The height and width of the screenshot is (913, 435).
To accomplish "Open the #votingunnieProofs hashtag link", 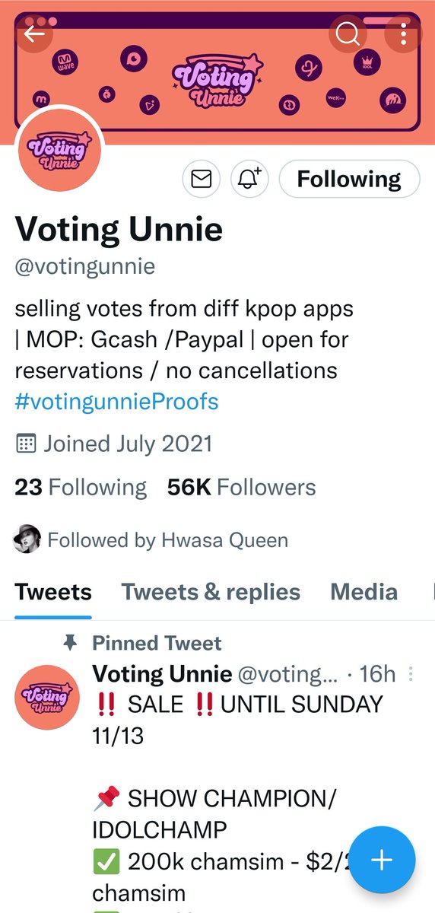I will [116, 402].
